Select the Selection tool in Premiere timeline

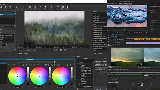pyautogui.click(x=108, y=36)
